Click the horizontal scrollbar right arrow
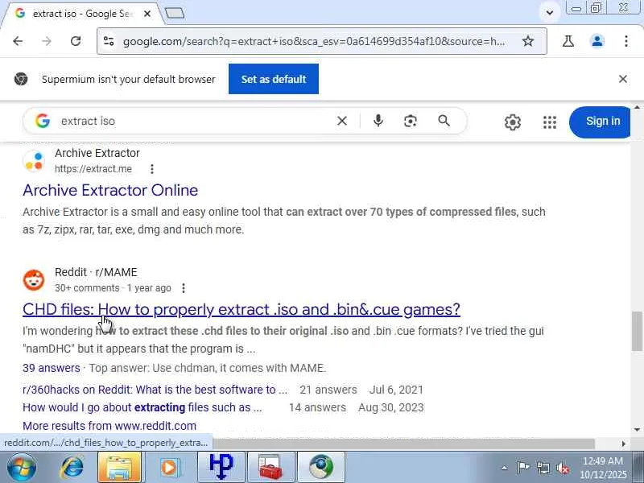 pos(623,444)
